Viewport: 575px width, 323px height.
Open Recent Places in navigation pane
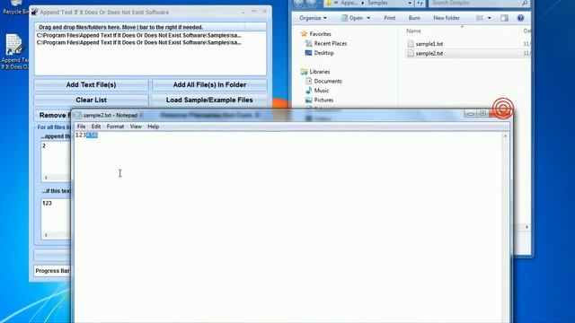point(331,43)
